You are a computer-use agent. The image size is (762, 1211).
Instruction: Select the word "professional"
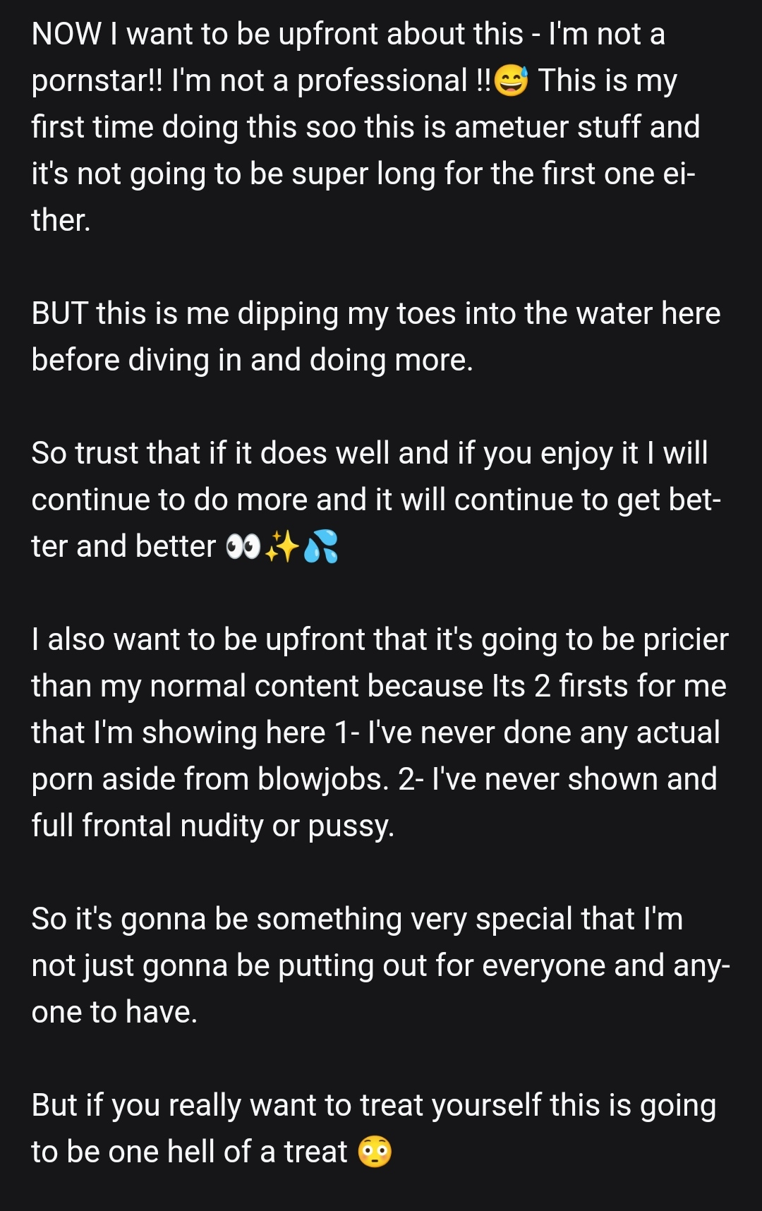[382, 80]
